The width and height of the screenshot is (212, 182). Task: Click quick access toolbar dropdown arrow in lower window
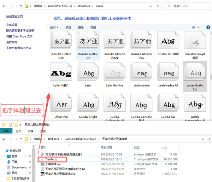(20, 125)
